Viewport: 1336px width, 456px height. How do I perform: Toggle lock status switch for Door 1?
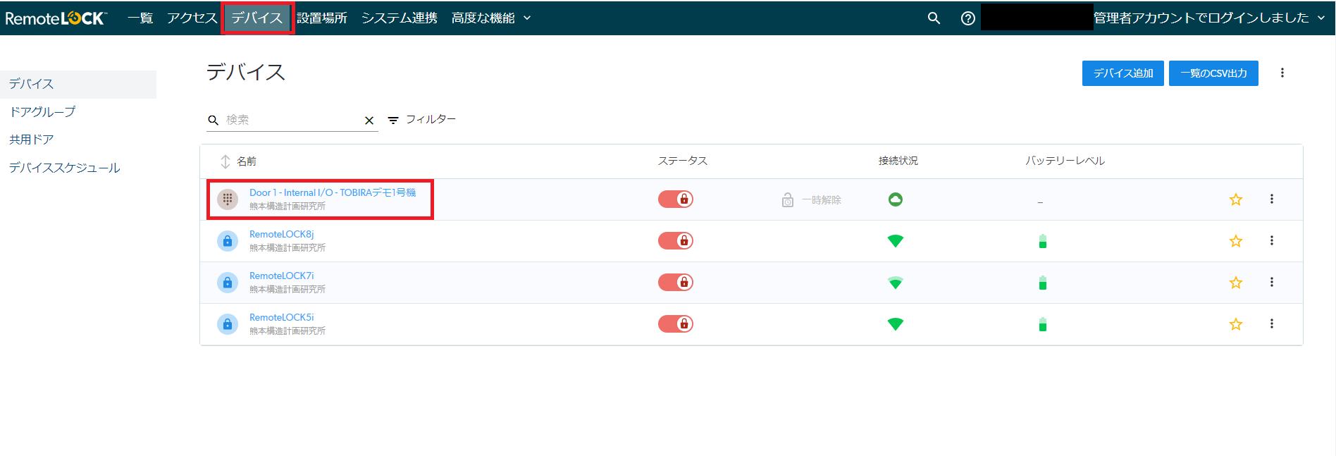(x=676, y=199)
